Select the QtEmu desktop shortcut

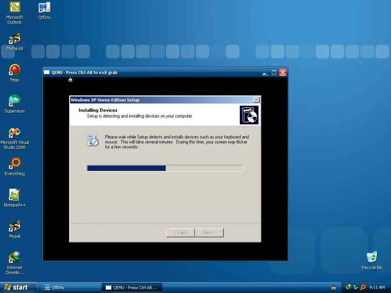click(44, 10)
